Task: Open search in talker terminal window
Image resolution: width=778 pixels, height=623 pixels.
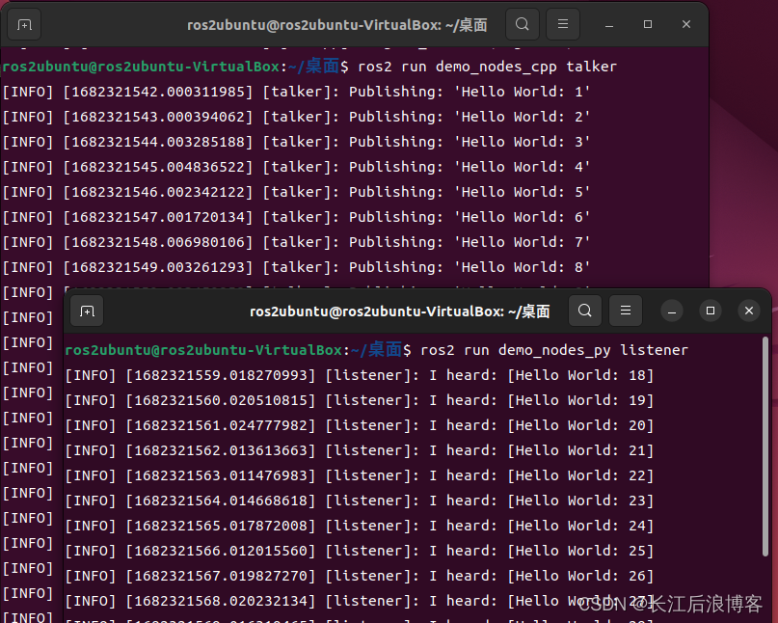Action: [522, 24]
